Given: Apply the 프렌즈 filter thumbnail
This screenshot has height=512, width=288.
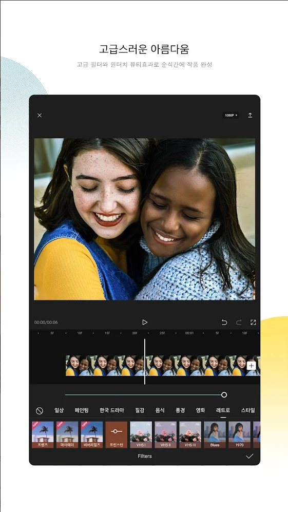Looking at the screenshot, I should pos(43,434).
